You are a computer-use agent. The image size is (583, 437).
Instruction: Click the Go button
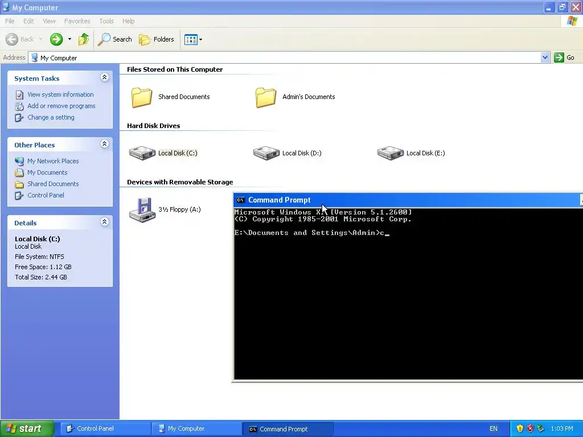tap(564, 57)
